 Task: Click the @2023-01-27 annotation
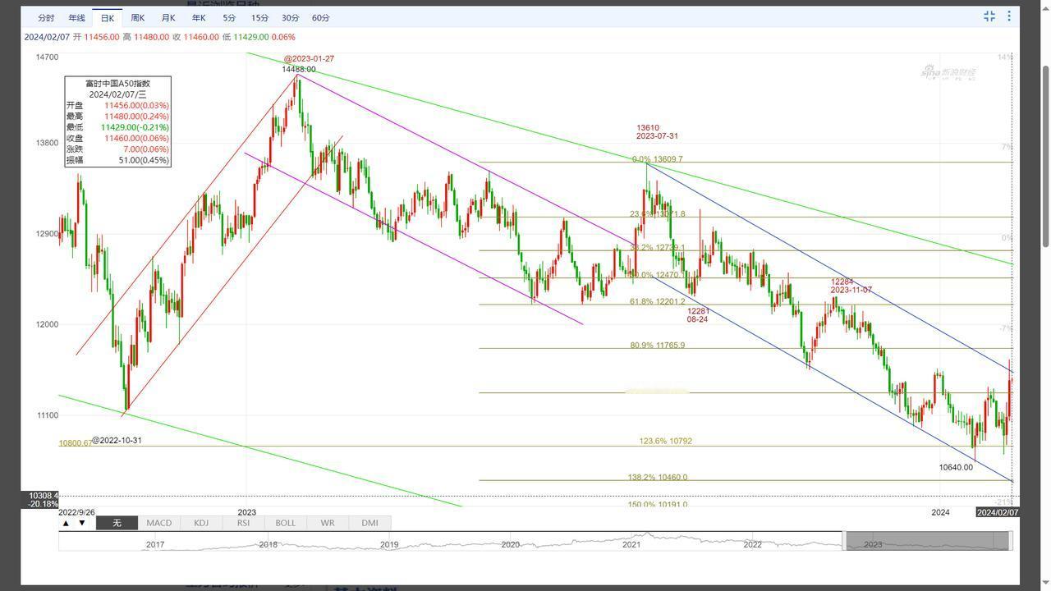pos(309,59)
